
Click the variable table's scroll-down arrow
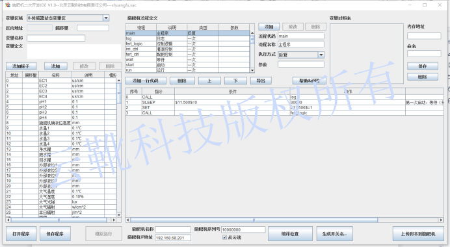tap(119, 215)
